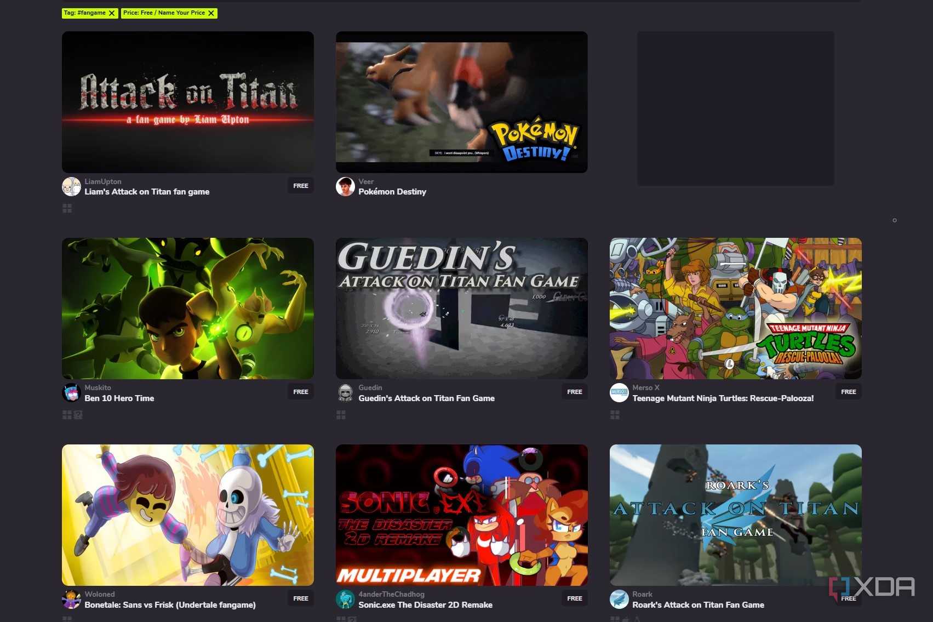Image resolution: width=933 pixels, height=622 pixels.
Task: Open the Pokémon Destiny cover image
Action: (x=462, y=102)
